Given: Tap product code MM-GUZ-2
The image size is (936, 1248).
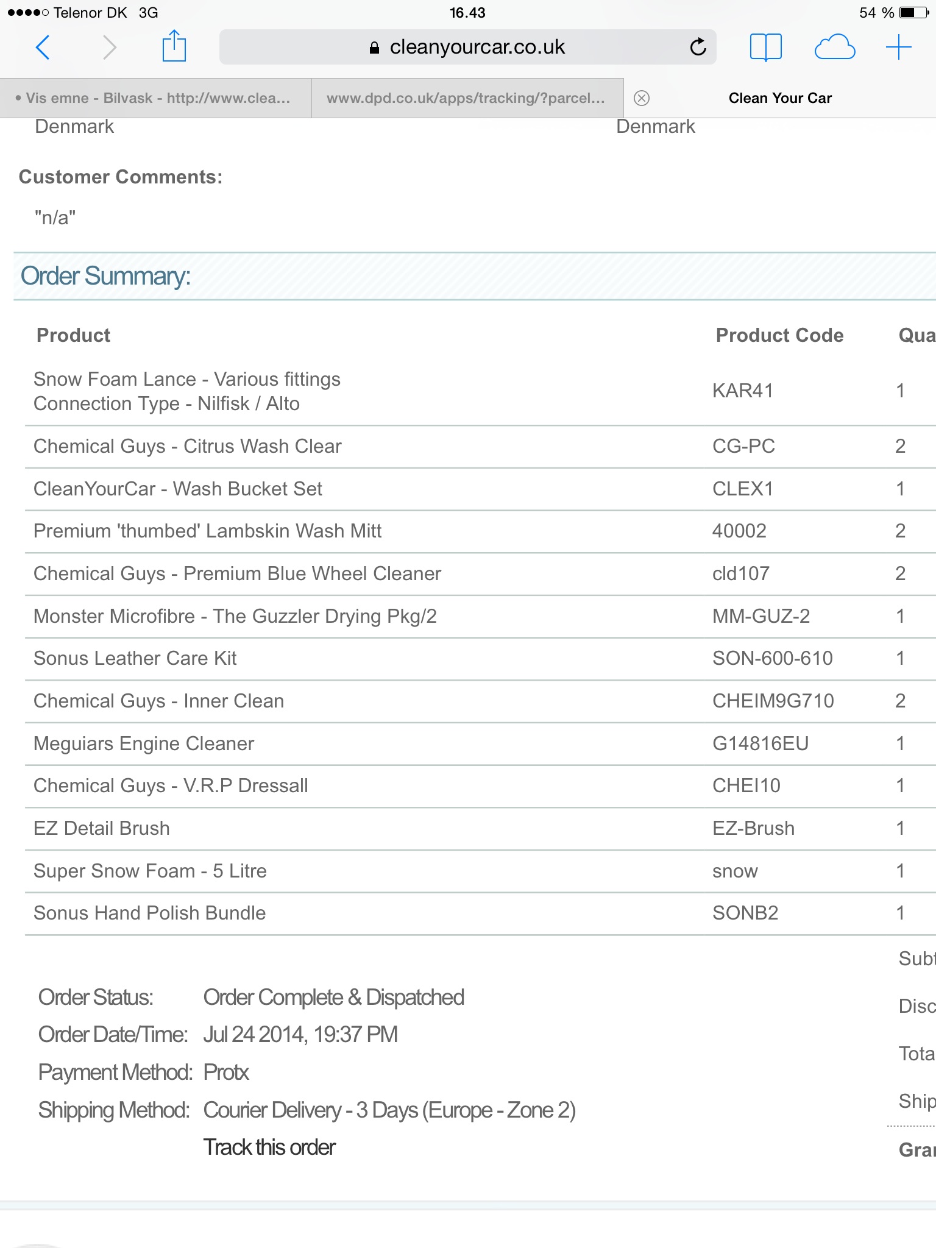Looking at the screenshot, I should click(761, 616).
